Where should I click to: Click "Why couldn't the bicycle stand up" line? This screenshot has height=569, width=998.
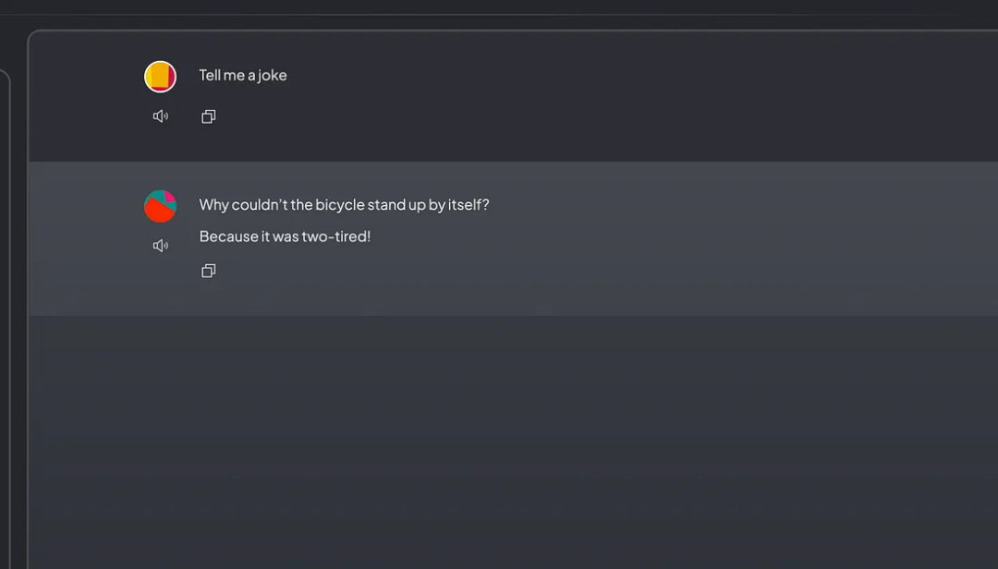click(345, 204)
